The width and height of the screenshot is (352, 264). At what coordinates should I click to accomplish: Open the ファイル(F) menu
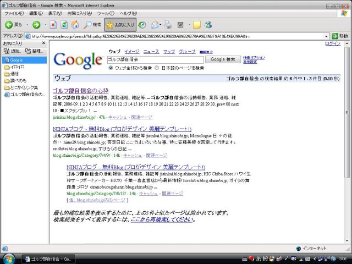[x=14, y=13]
